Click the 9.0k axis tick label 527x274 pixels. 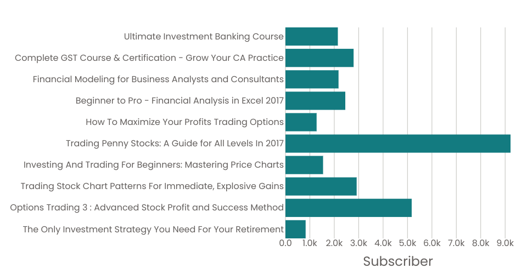point(504,243)
